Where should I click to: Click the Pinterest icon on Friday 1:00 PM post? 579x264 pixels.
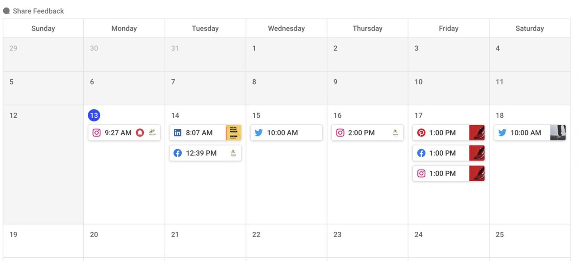coord(421,132)
